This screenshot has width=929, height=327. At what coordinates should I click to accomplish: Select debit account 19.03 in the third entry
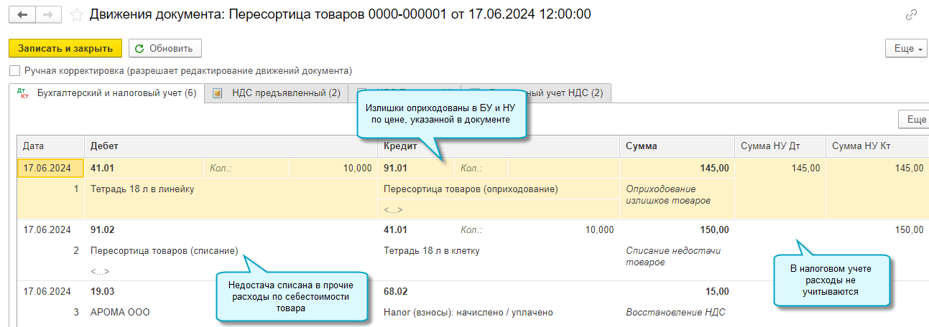point(102,292)
